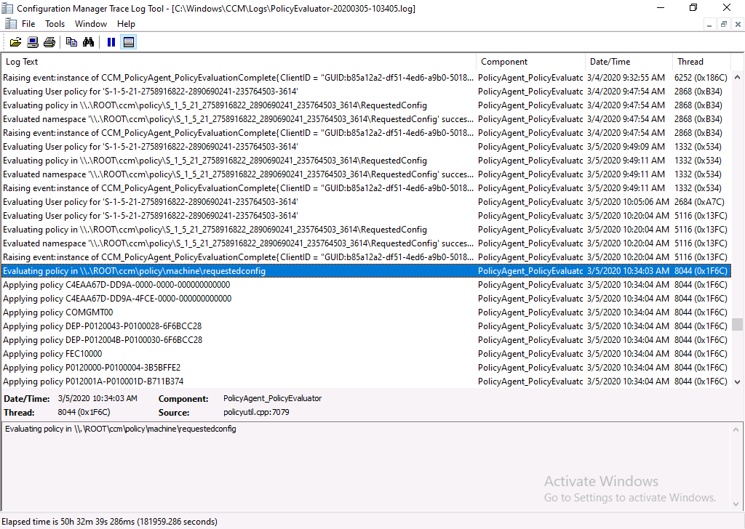Select row Applying policy C4EAA67D-DD9A-4FCE-0000-000000000000
Image resolution: width=745 pixels, height=529 pixels.
pos(366,299)
